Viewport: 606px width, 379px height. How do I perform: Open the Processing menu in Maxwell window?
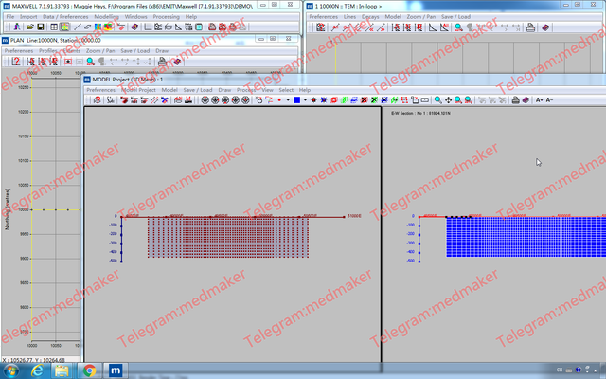click(x=167, y=17)
